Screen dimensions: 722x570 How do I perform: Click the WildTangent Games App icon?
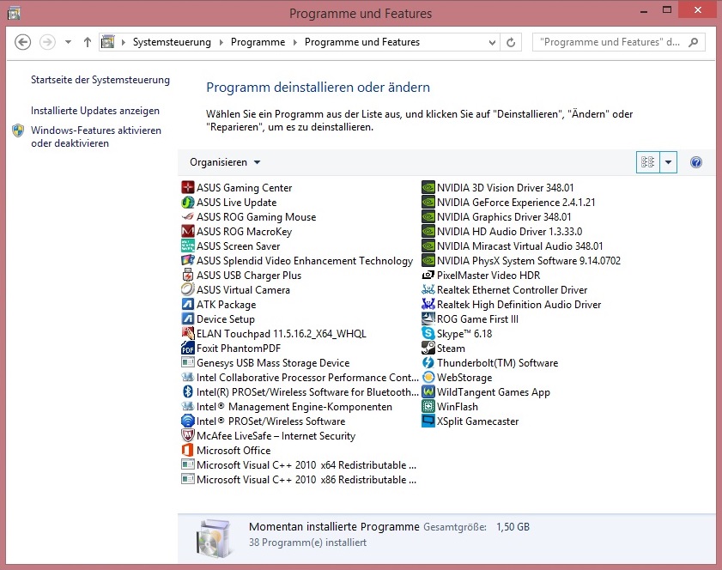(428, 391)
